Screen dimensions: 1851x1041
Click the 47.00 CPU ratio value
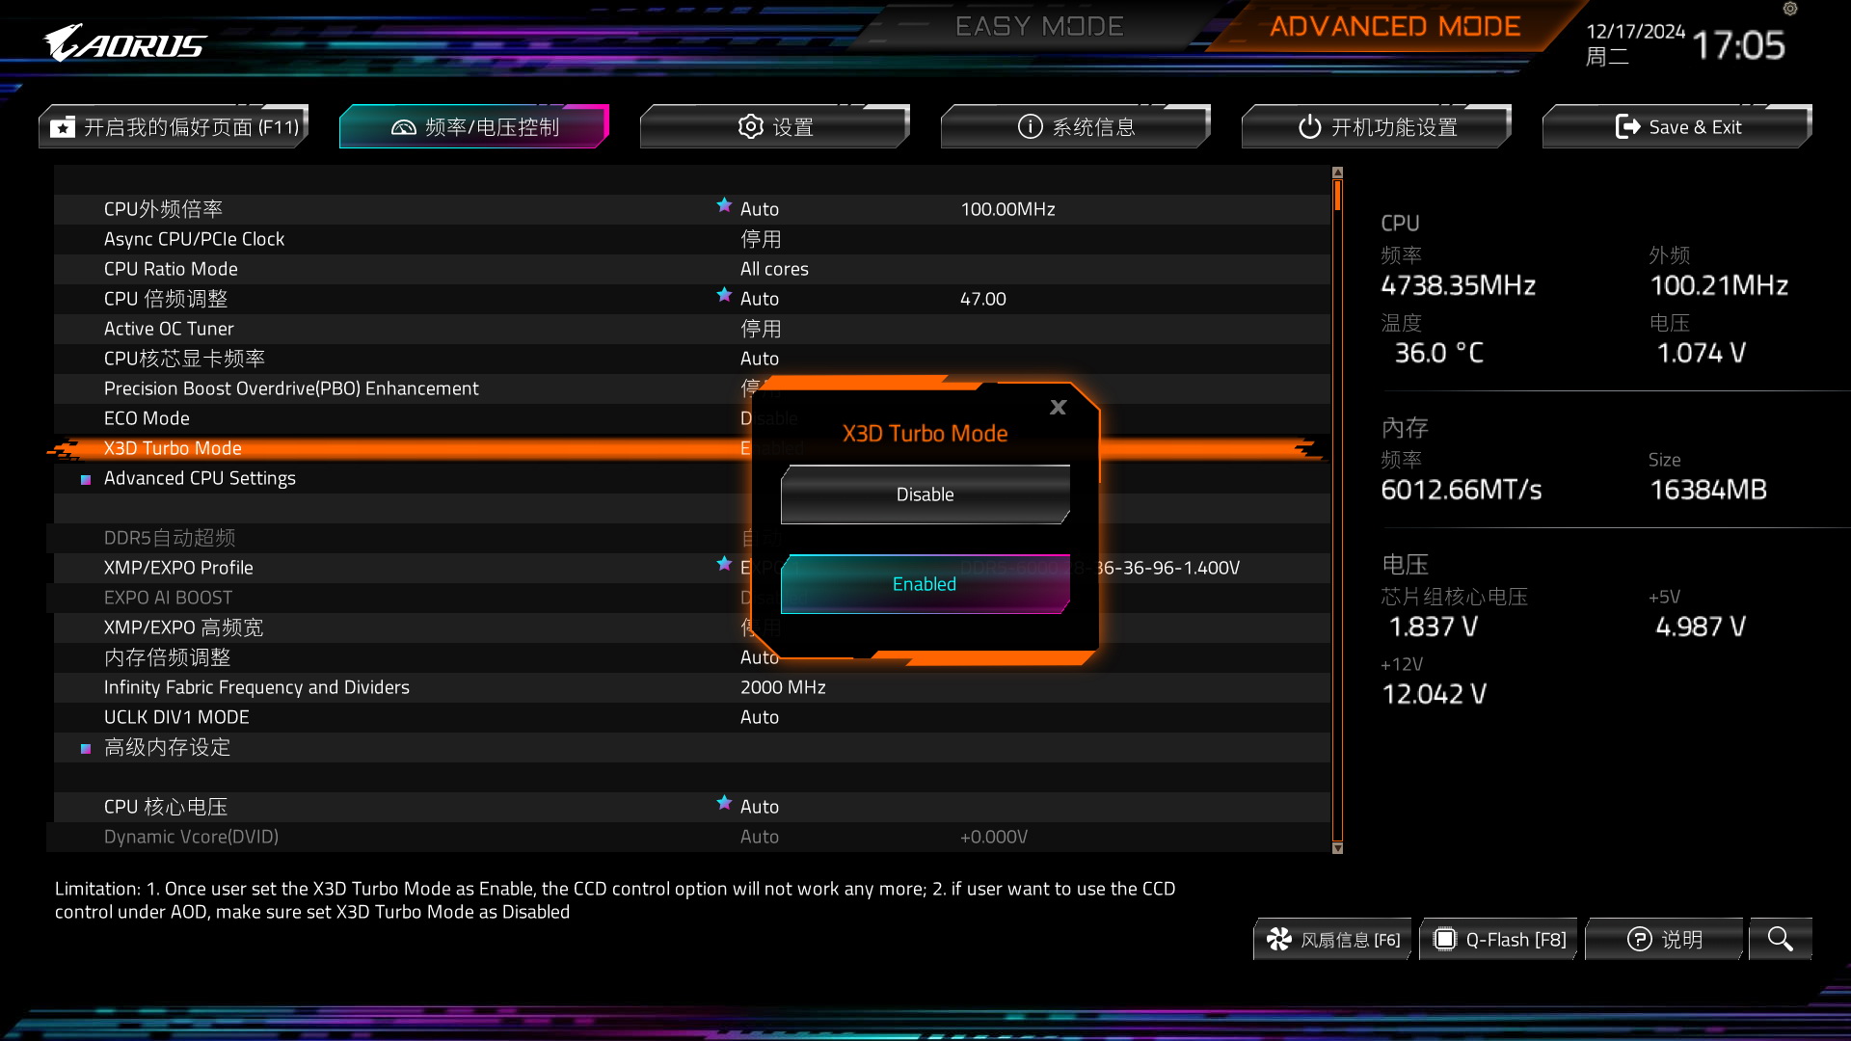(982, 299)
